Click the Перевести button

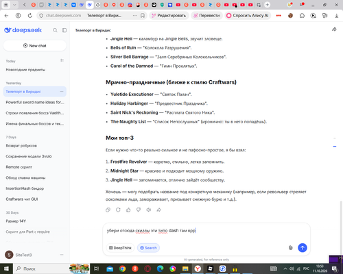[206, 16]
